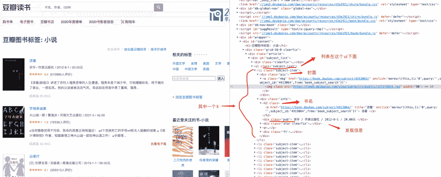The height and width of the screenshot is (177, 441).
Task: Open the 浏览全部图书标签 link
Action: tap(187, 97)
